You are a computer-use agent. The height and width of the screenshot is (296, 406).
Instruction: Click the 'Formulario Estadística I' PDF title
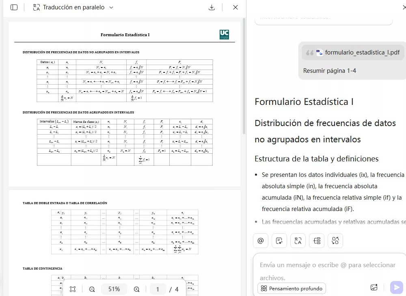[125, 35]
